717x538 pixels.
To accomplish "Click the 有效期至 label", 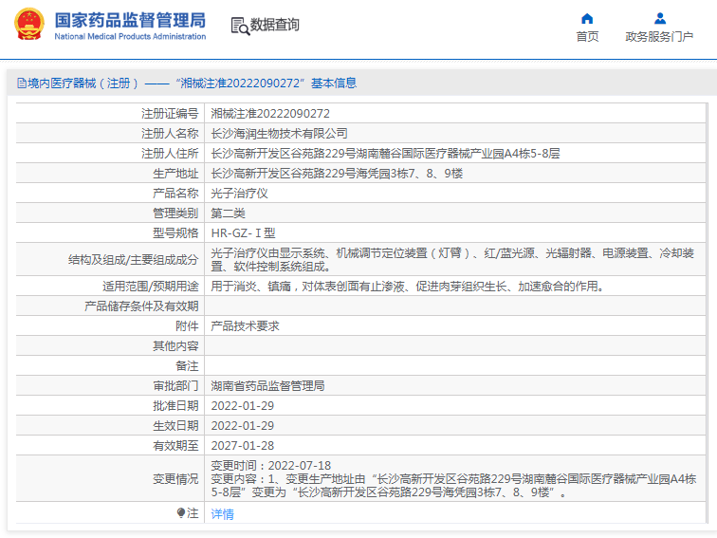I will point(175,446).
